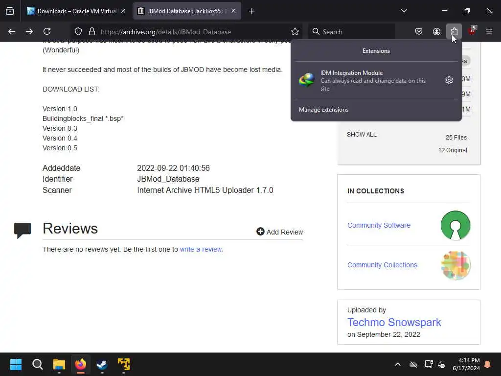
Task: Click the Version 1.0 download list entry
Action: (x=60, y=109)
